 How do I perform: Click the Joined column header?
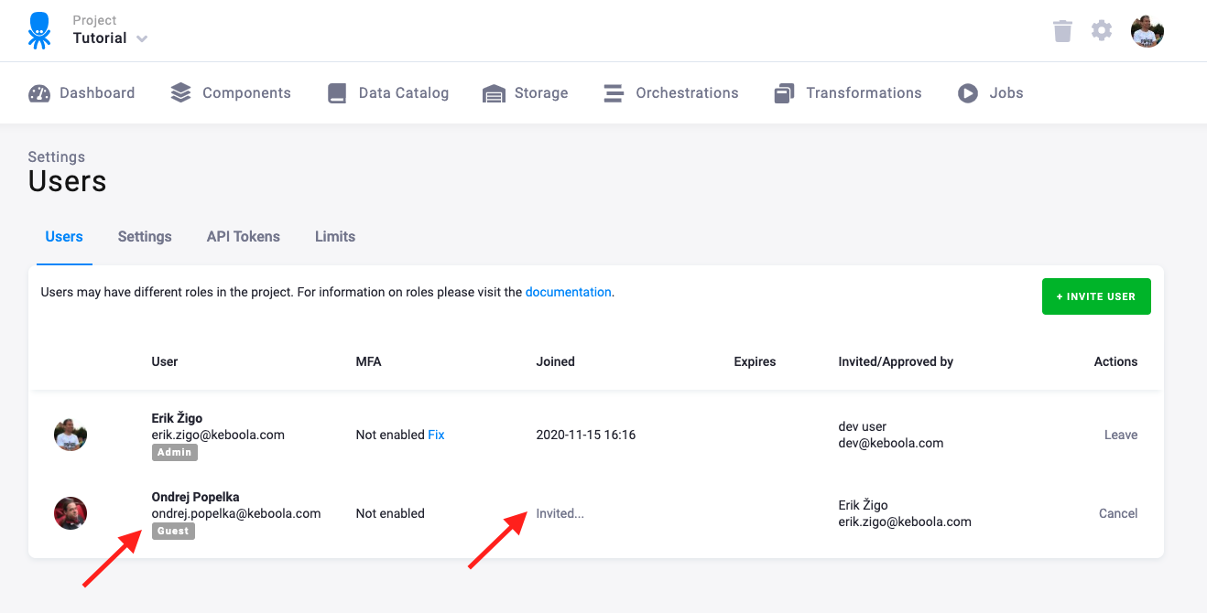(555, 361)
